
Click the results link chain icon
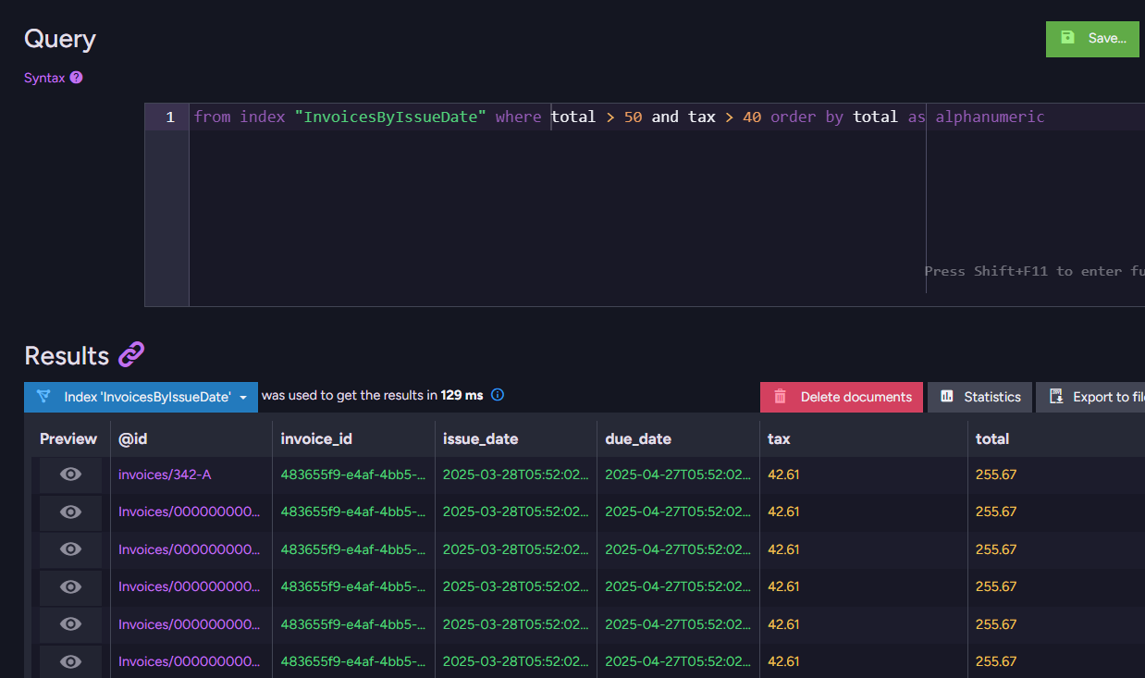(131, 355)
